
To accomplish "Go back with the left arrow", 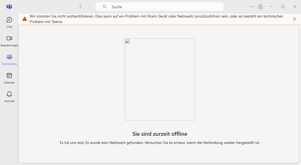I will click(80, 7).
